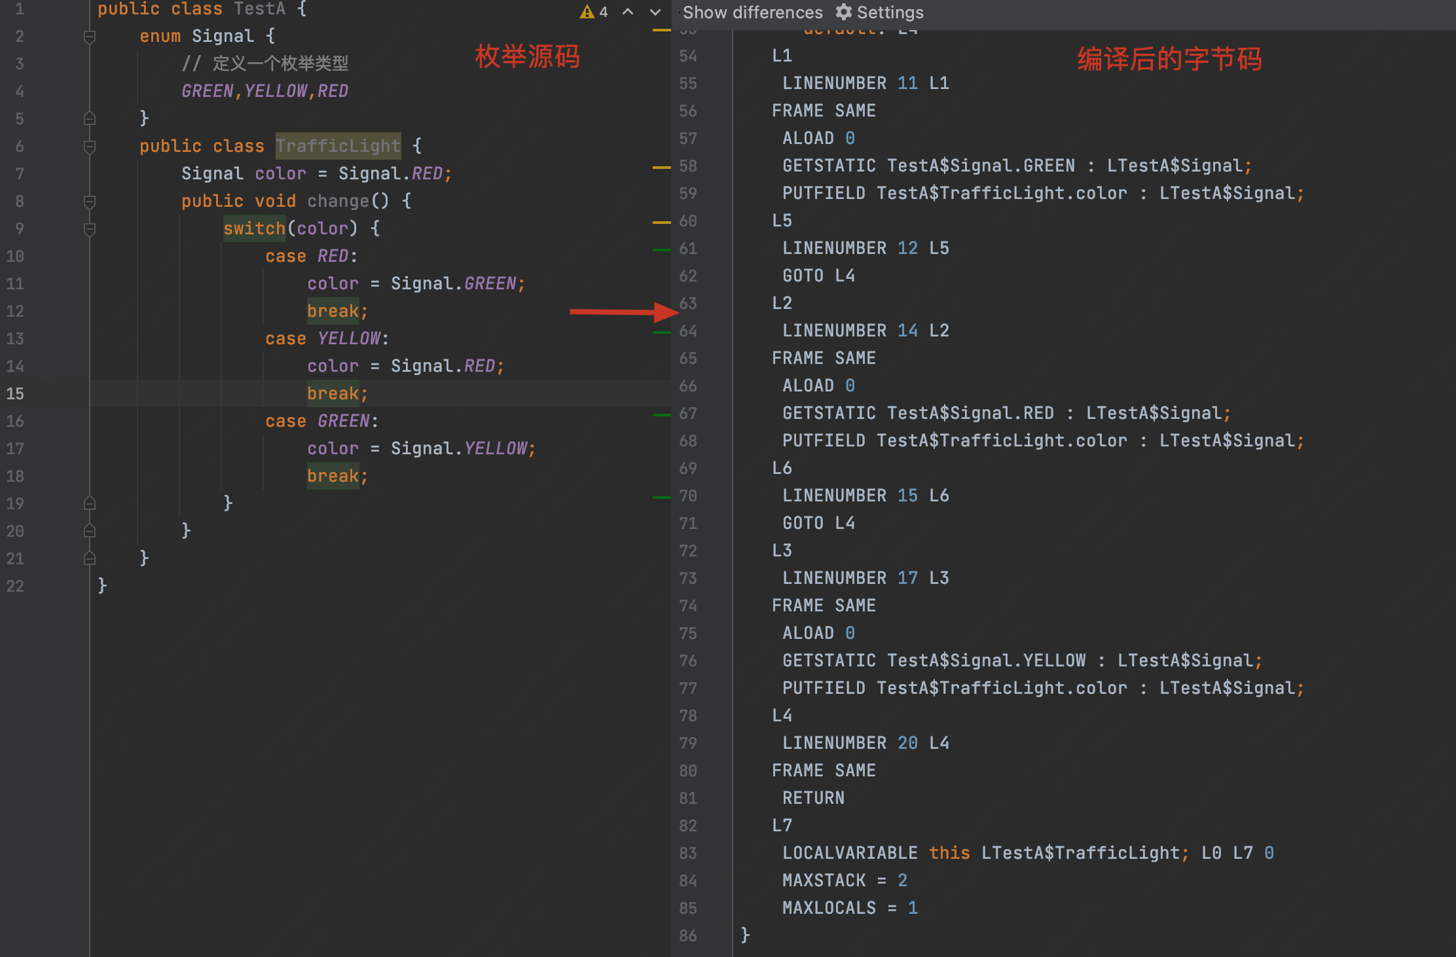Click the break statement on line 15

pos(337,393)
